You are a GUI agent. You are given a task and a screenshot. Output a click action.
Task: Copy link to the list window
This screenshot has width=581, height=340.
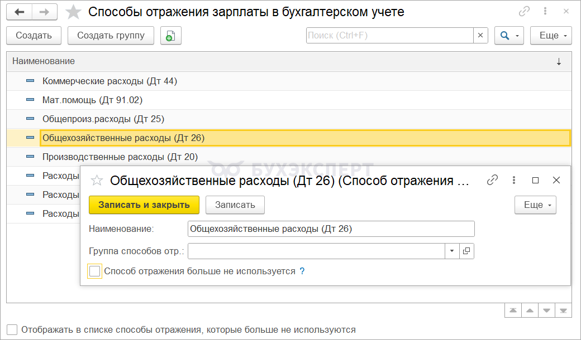pos(524,12)
